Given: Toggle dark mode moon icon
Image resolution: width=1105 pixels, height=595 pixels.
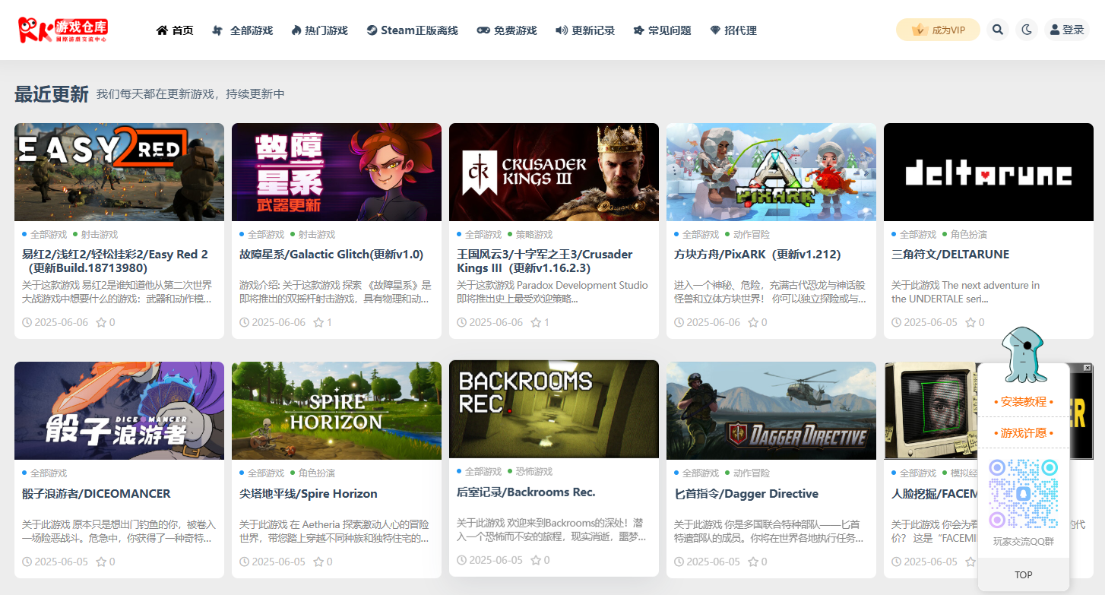Looking at the screenshot, I should [x=1027, y=30].
